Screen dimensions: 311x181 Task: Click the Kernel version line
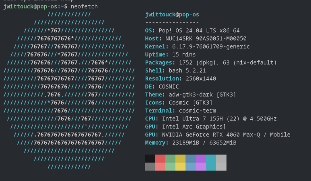pos(197,47)
